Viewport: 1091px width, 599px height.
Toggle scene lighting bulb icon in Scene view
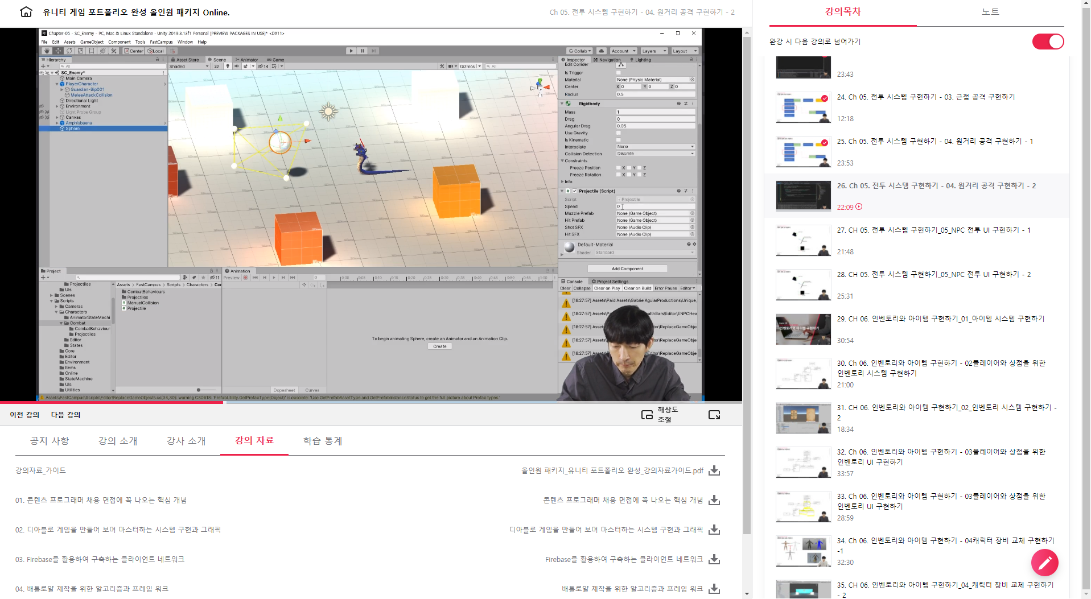click(228, 66)
